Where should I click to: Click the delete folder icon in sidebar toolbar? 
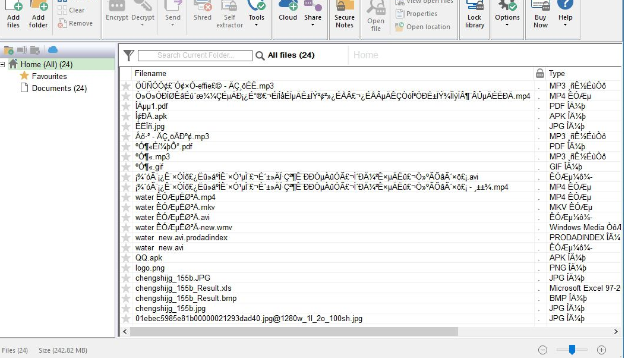click(x=35, y=50)
